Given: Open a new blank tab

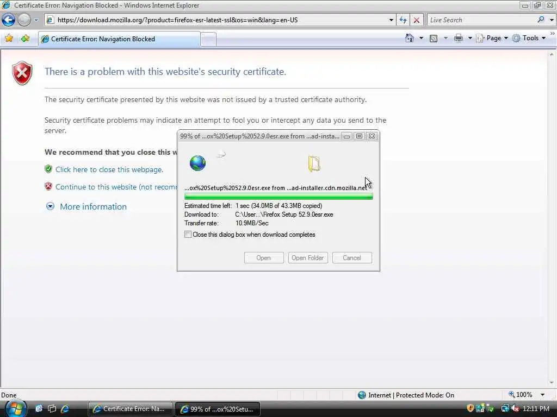Looking at the screenshot, I should 208,39.
